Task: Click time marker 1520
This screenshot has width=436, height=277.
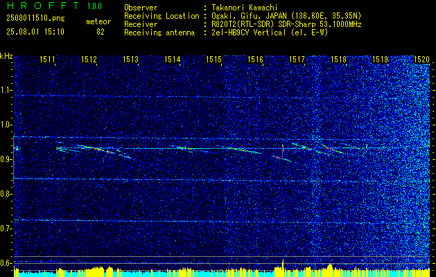Action: (x=421, y=59)
